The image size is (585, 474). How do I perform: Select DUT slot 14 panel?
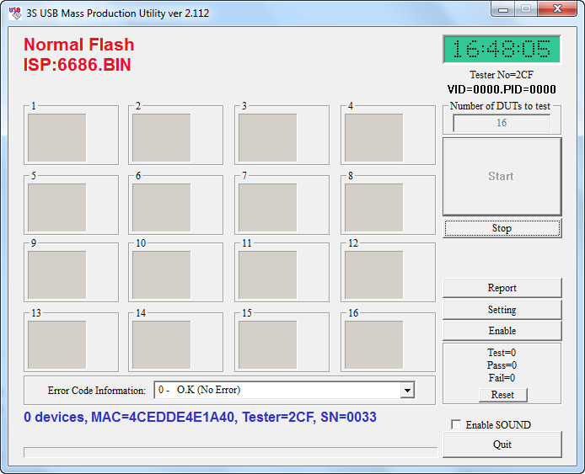[175, 342]
